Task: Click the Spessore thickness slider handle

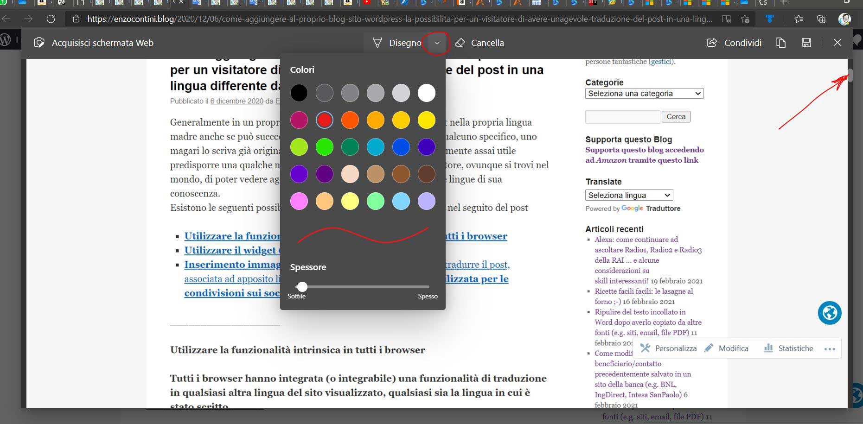Action: coord(302,286)
